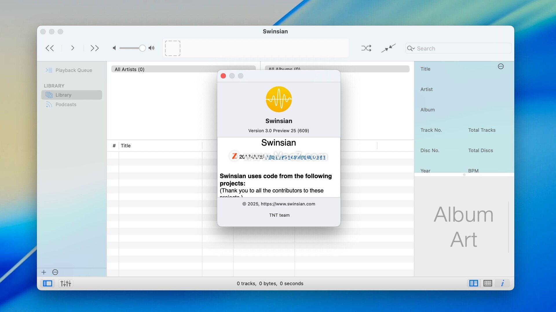Mute using the low-volume speaker icon

coord(114,48)
